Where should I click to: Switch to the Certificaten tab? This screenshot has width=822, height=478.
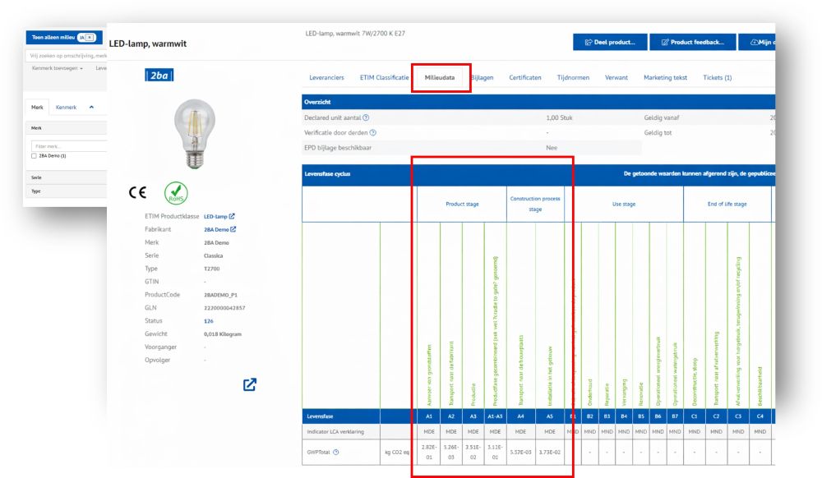(524, 78)
